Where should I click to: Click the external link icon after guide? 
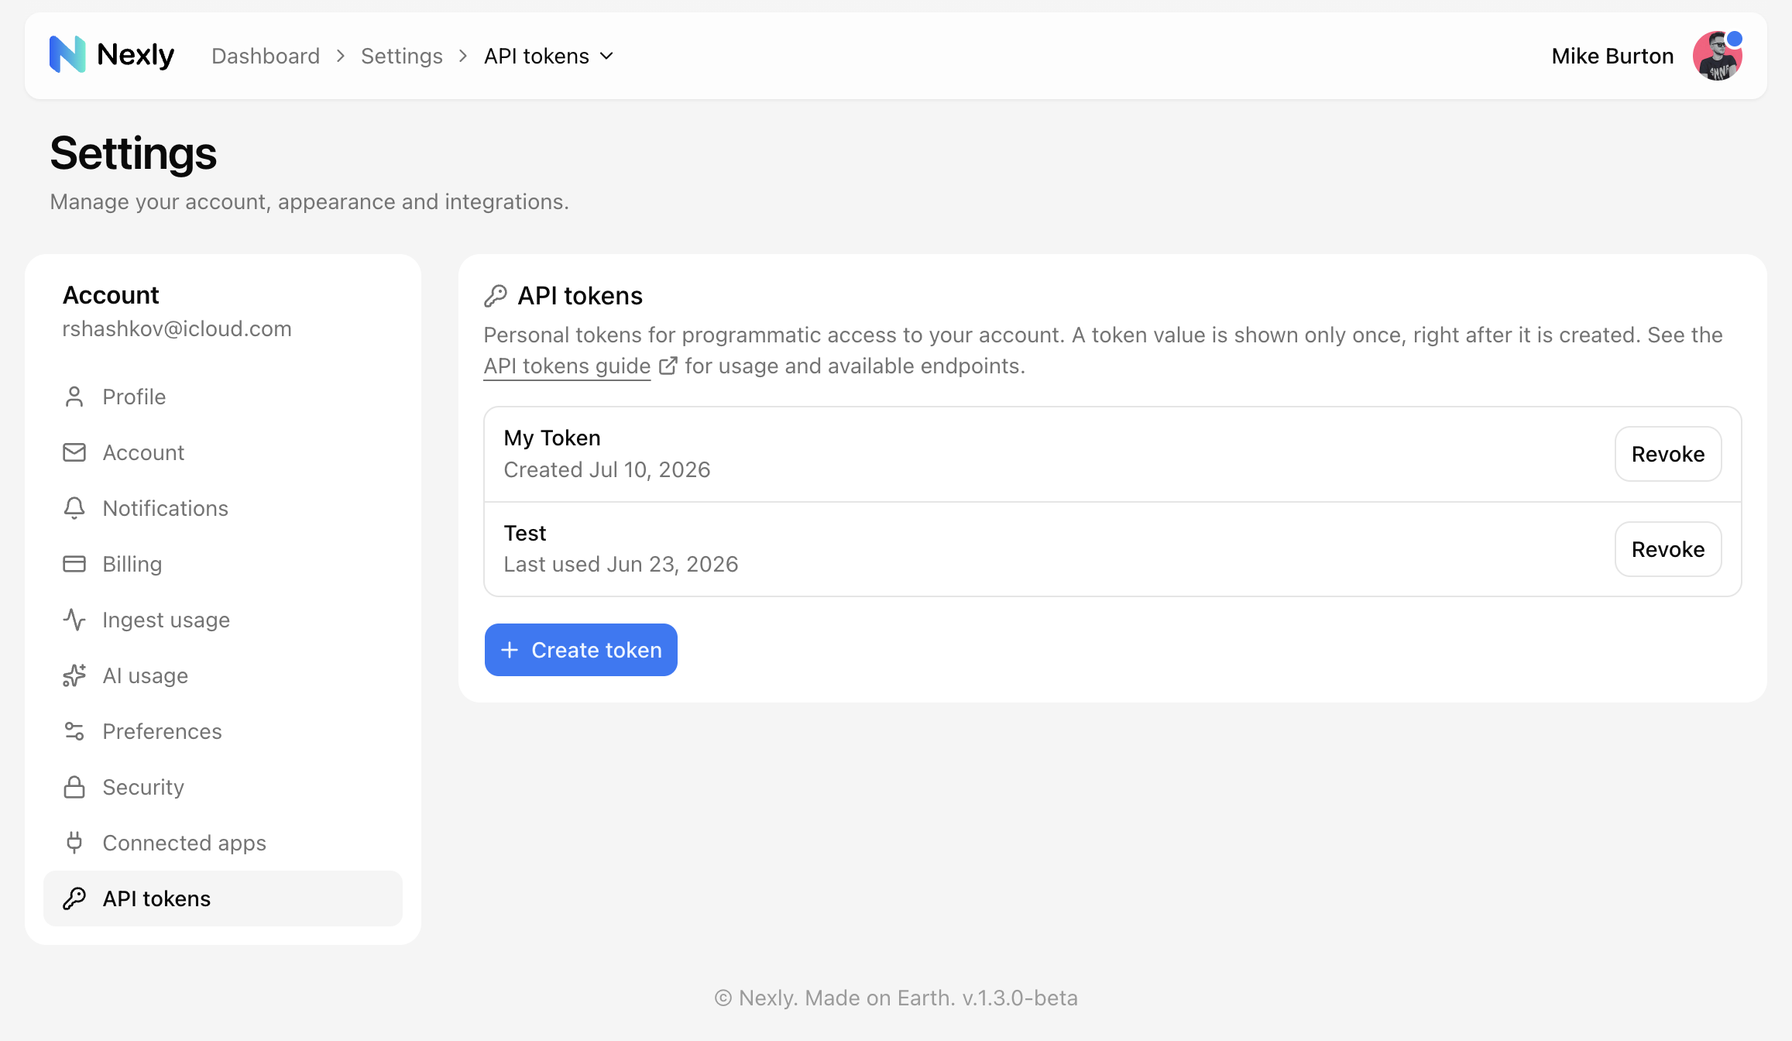(x=668, y=366)
